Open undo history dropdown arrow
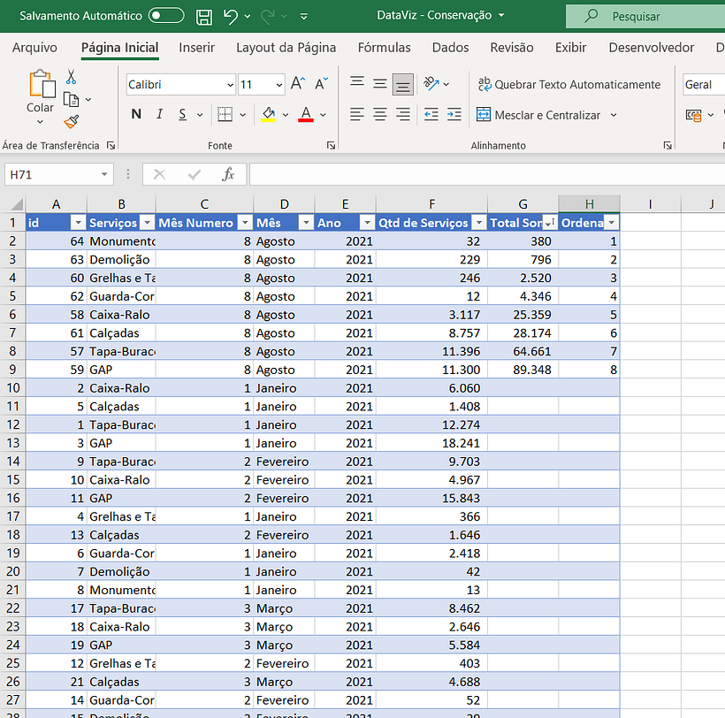Viewport: 725px width, 718px height. pyautogui.click(x=248, y=17)
